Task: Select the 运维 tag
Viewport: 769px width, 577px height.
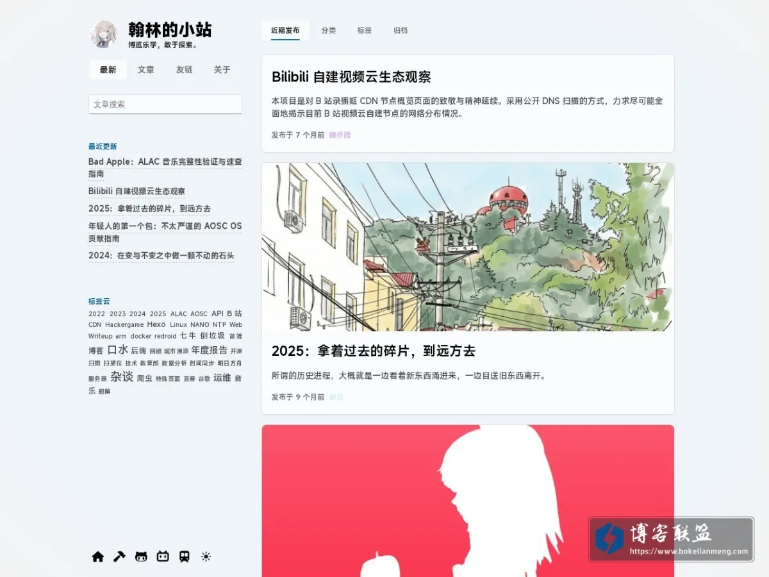Action: coord(222,378)
